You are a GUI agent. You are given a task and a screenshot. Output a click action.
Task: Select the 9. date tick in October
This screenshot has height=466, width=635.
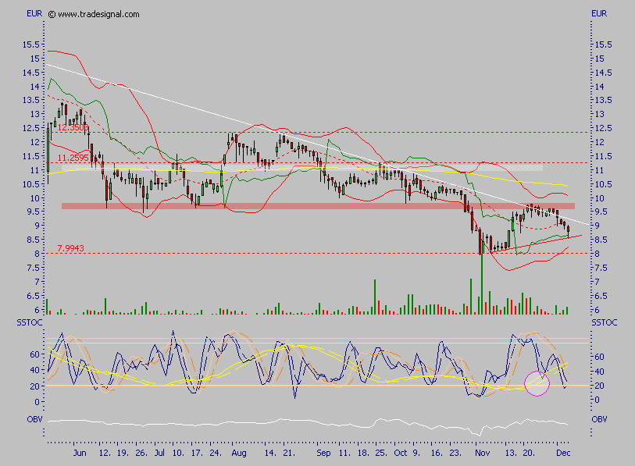[417, 453]
